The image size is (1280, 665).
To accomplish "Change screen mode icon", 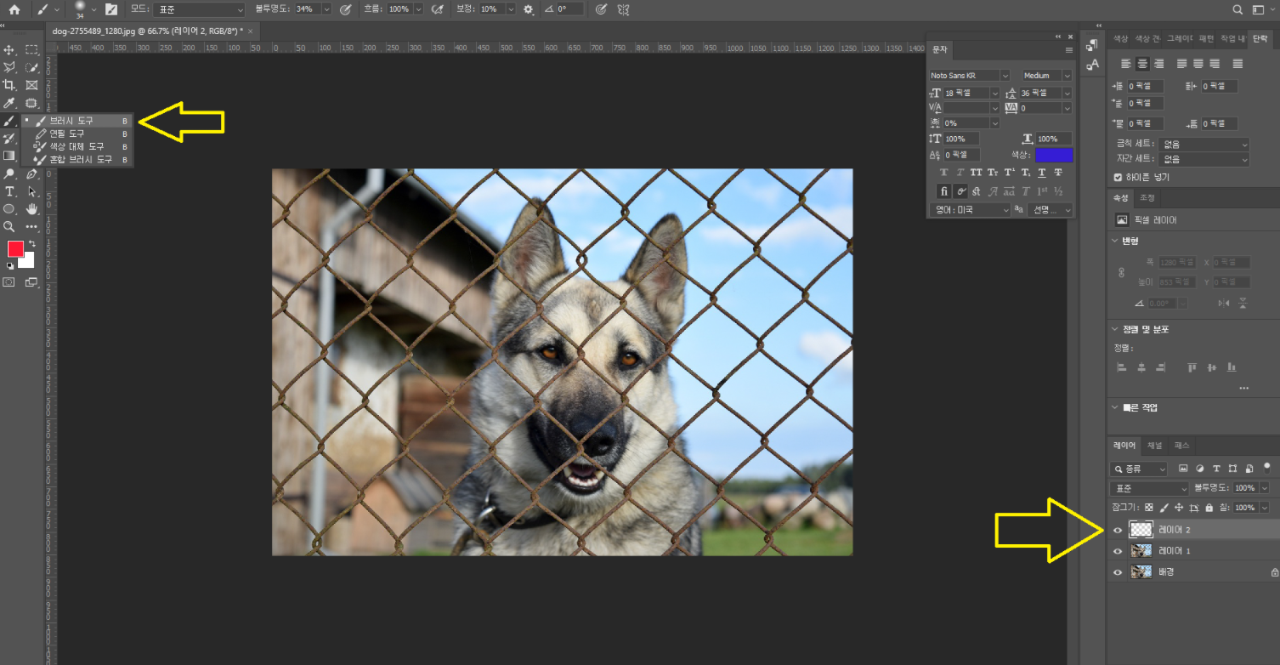I will [x=32, y=281].
